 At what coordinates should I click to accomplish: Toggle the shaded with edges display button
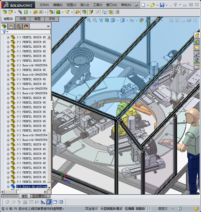(x=49, y=202)
